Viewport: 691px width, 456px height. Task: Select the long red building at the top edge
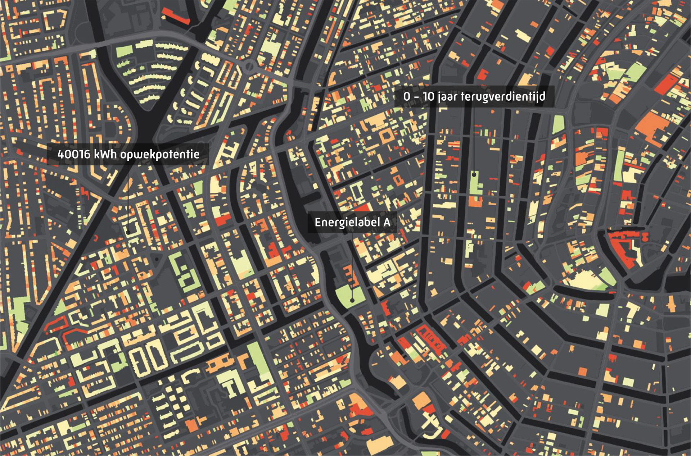(175, 16)
